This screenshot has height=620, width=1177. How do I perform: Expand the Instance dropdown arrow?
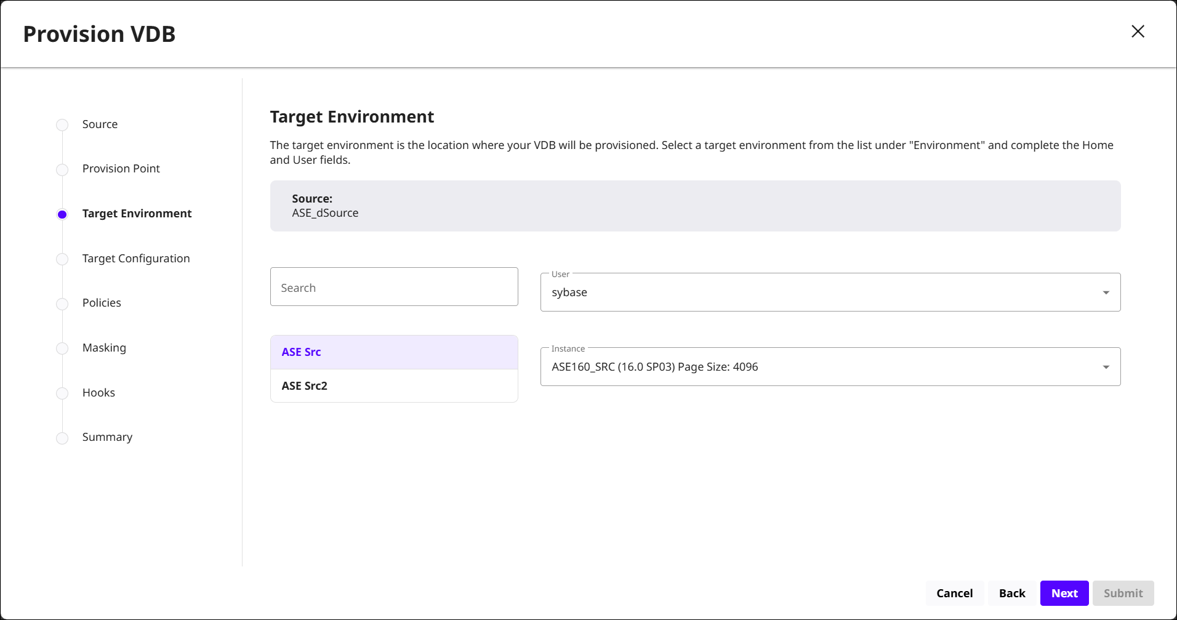point(1106,367)
